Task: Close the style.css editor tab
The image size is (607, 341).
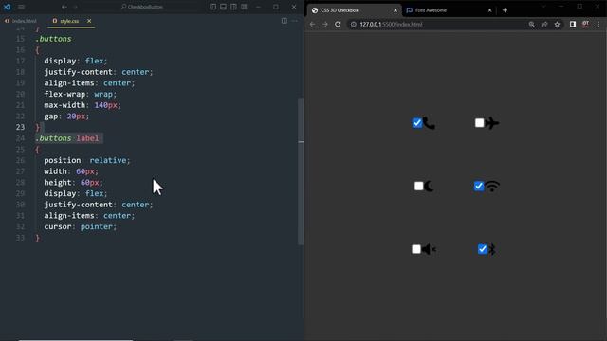Action: tap(89, 21)
